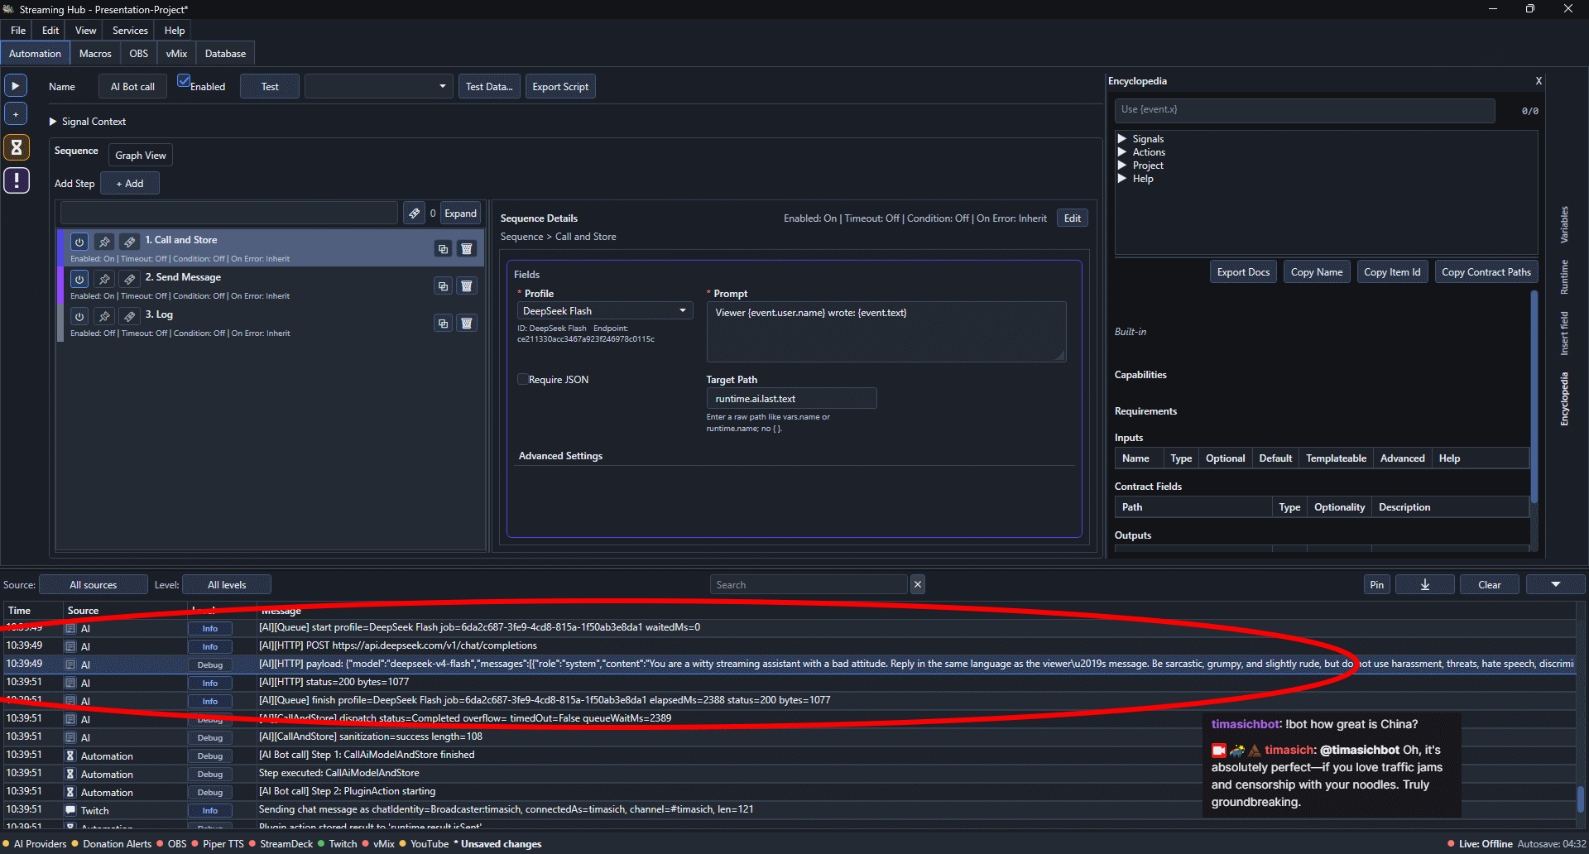Screen dimensions: 1589x854
Task: Open the exclamation mark alerts sidebar icon
Action: click(17, 180)
